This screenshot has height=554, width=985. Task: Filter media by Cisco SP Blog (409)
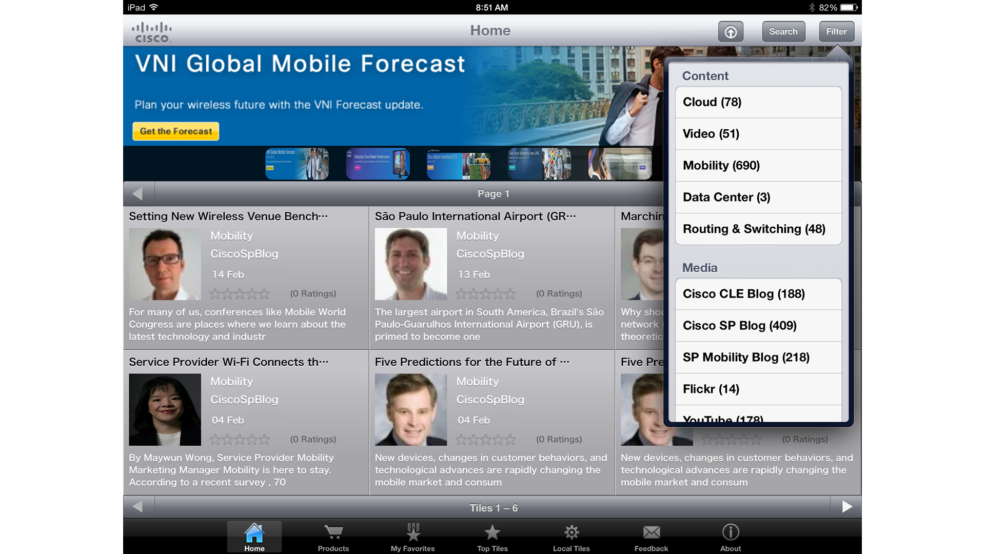pos(758,326)
